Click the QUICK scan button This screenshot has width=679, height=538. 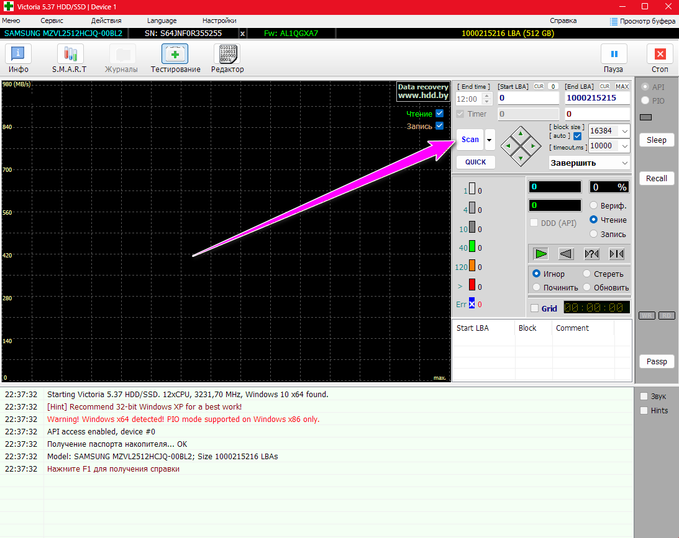[x=475, y=162]
